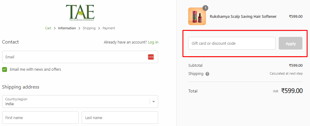Screen dimensions: 310x126
Task: Click the chevron after Cart breadcrumb
Action: coord(55,28)
